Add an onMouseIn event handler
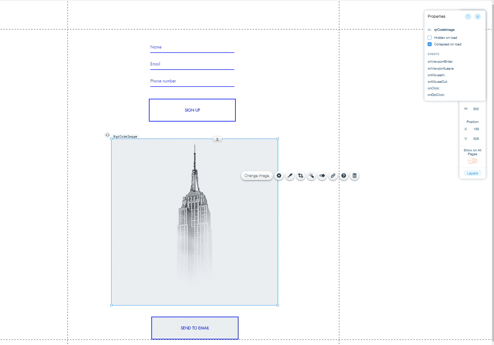The width and height of the screenshot is (494, 345). [x=436, y=75]
